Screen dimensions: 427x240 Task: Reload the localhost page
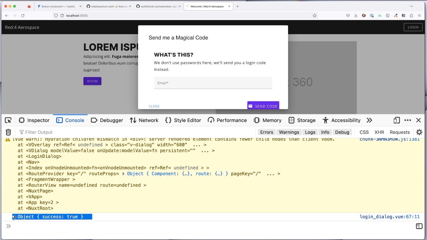click(23, 15)
